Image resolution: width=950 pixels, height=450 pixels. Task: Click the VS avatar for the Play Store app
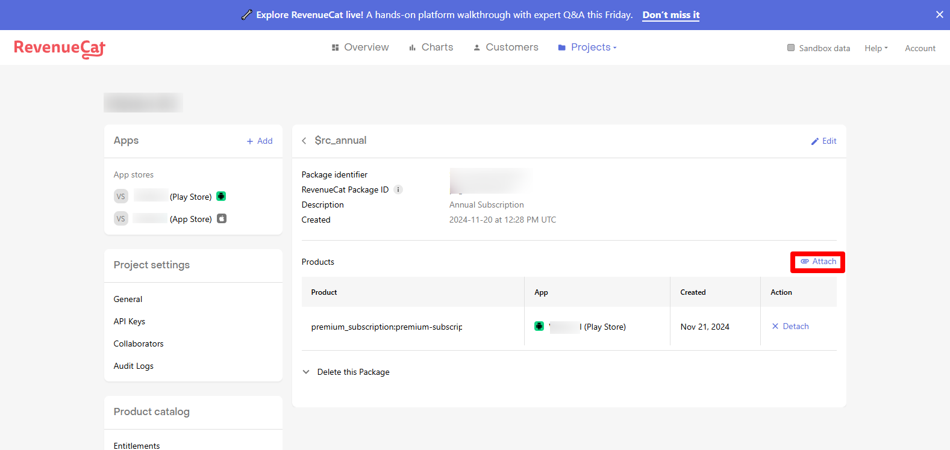(121, 197)
